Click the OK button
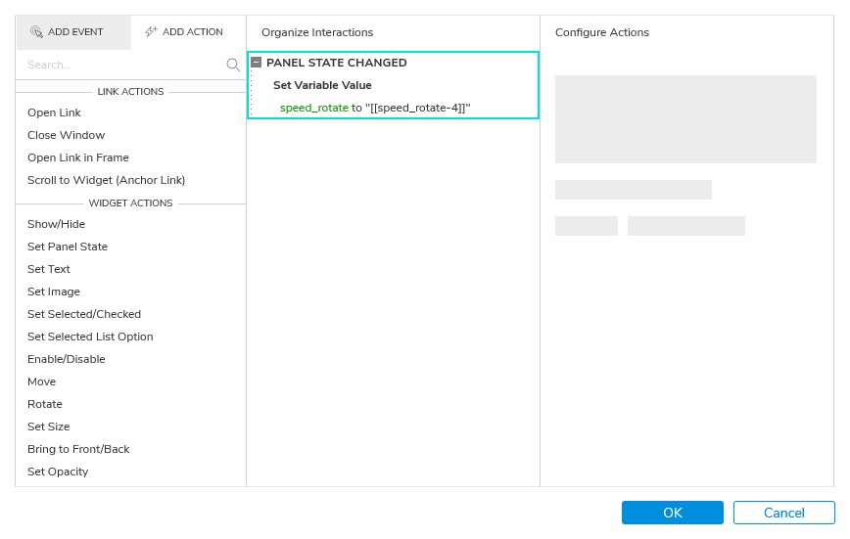This screenshot has width=850, height=539. 672,513
